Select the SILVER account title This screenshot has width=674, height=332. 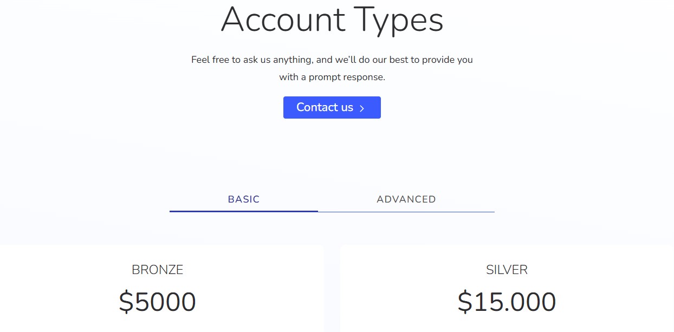click(x=507, y=270)
